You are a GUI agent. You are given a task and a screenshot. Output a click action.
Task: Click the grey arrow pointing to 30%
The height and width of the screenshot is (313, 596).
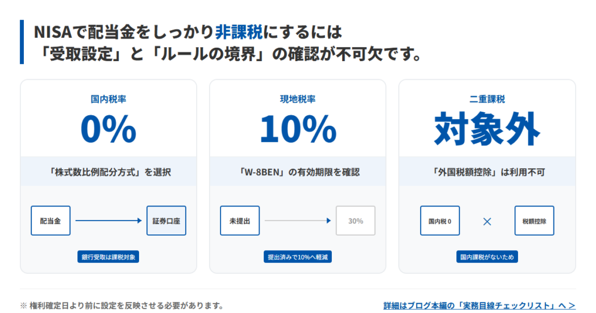(297, 220)
